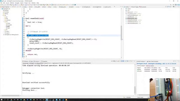This screenshot has height=101, width=180.
Task: Click the highlighted if (RCC->CSR line
Action: point(38,36)
